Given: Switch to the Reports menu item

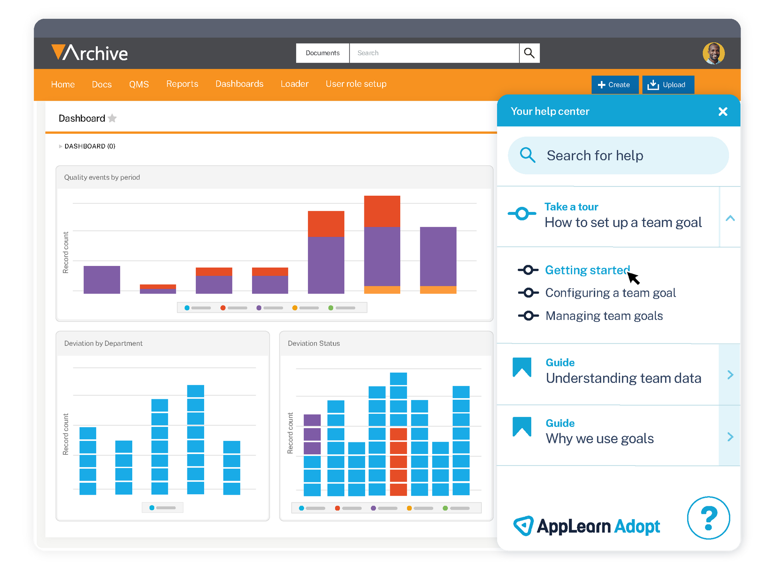Looking at the screenshot, I should pyautogui.click(x=182, y=84).
